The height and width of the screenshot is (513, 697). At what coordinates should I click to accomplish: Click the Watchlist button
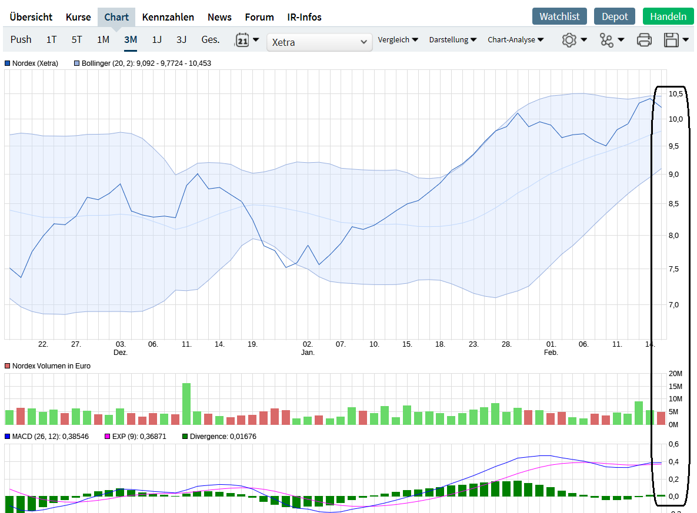(x=559, y=16)
